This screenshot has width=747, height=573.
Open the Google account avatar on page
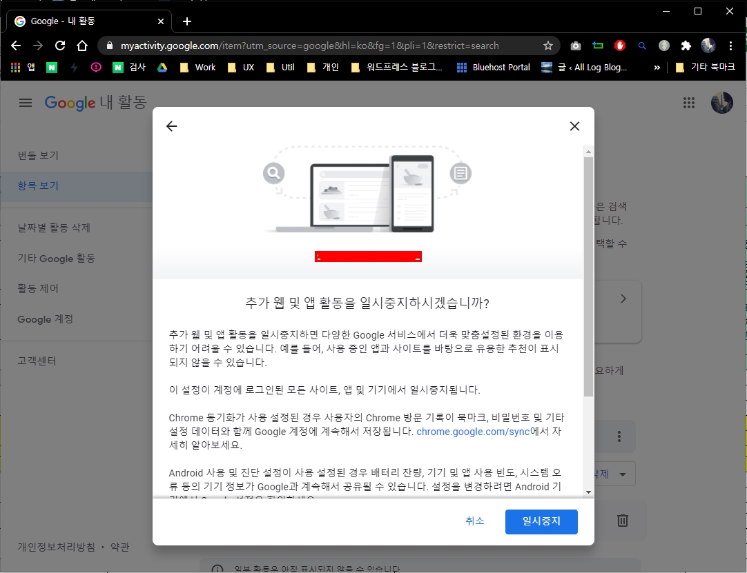[x=721, y=103]
